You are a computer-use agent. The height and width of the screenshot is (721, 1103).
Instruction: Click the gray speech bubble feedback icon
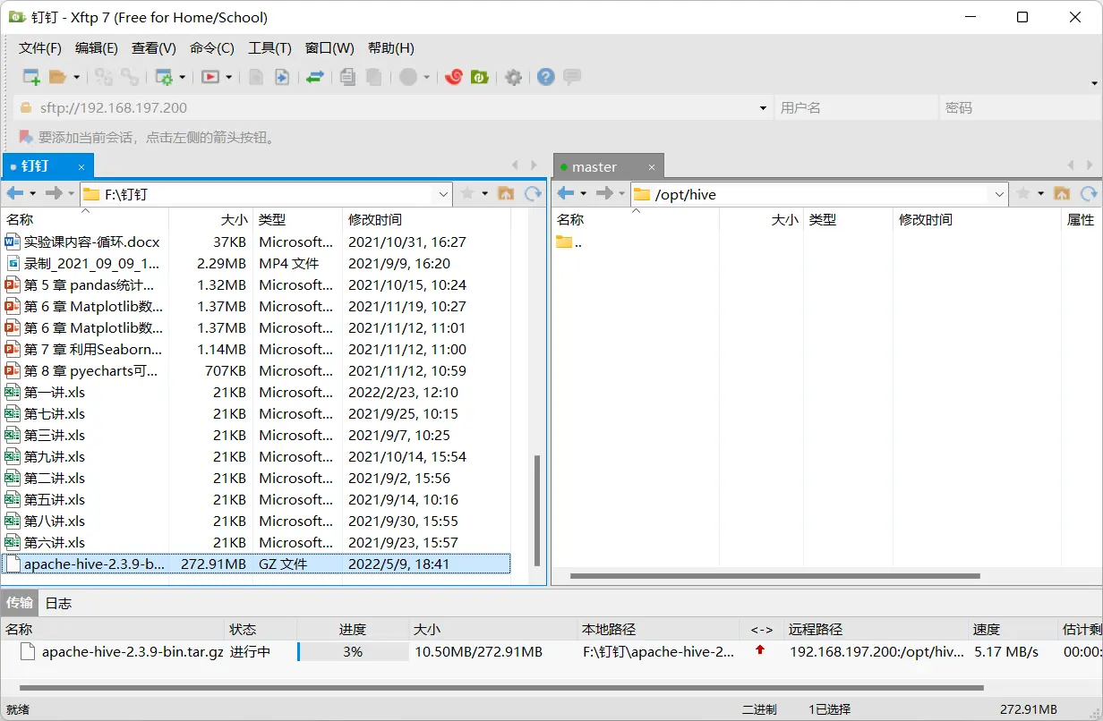(x=572, y=77)
